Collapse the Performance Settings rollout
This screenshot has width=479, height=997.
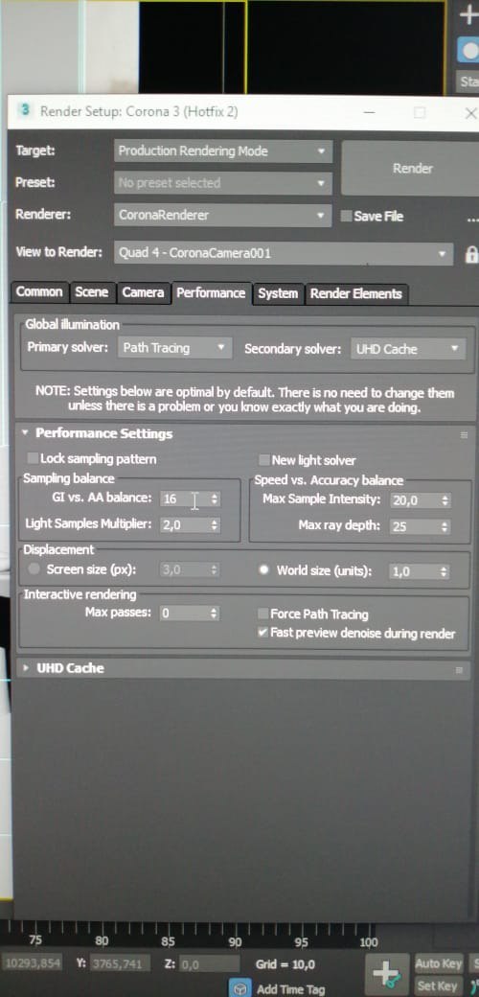pos(26,433)
